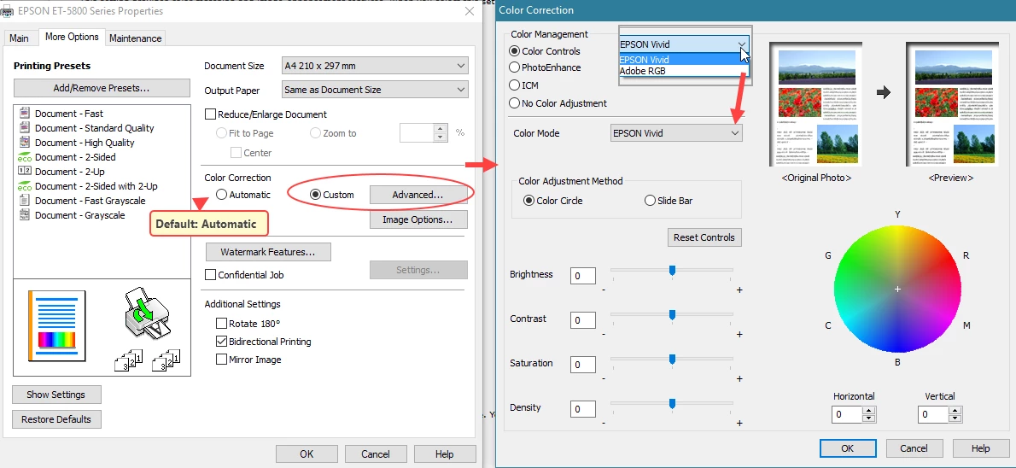The image size is (1016, 468).
Task: Click Help in EPSON Properties window
Action: click(445, 453)
